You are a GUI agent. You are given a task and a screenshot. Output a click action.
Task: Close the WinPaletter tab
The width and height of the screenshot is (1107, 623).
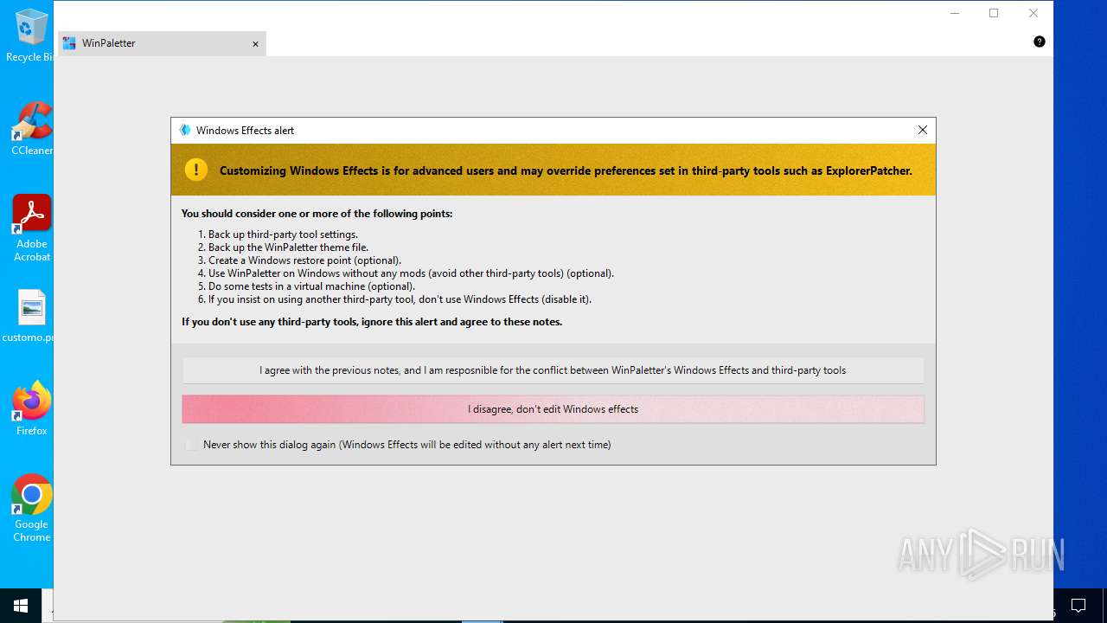click(x=255, y=44)
